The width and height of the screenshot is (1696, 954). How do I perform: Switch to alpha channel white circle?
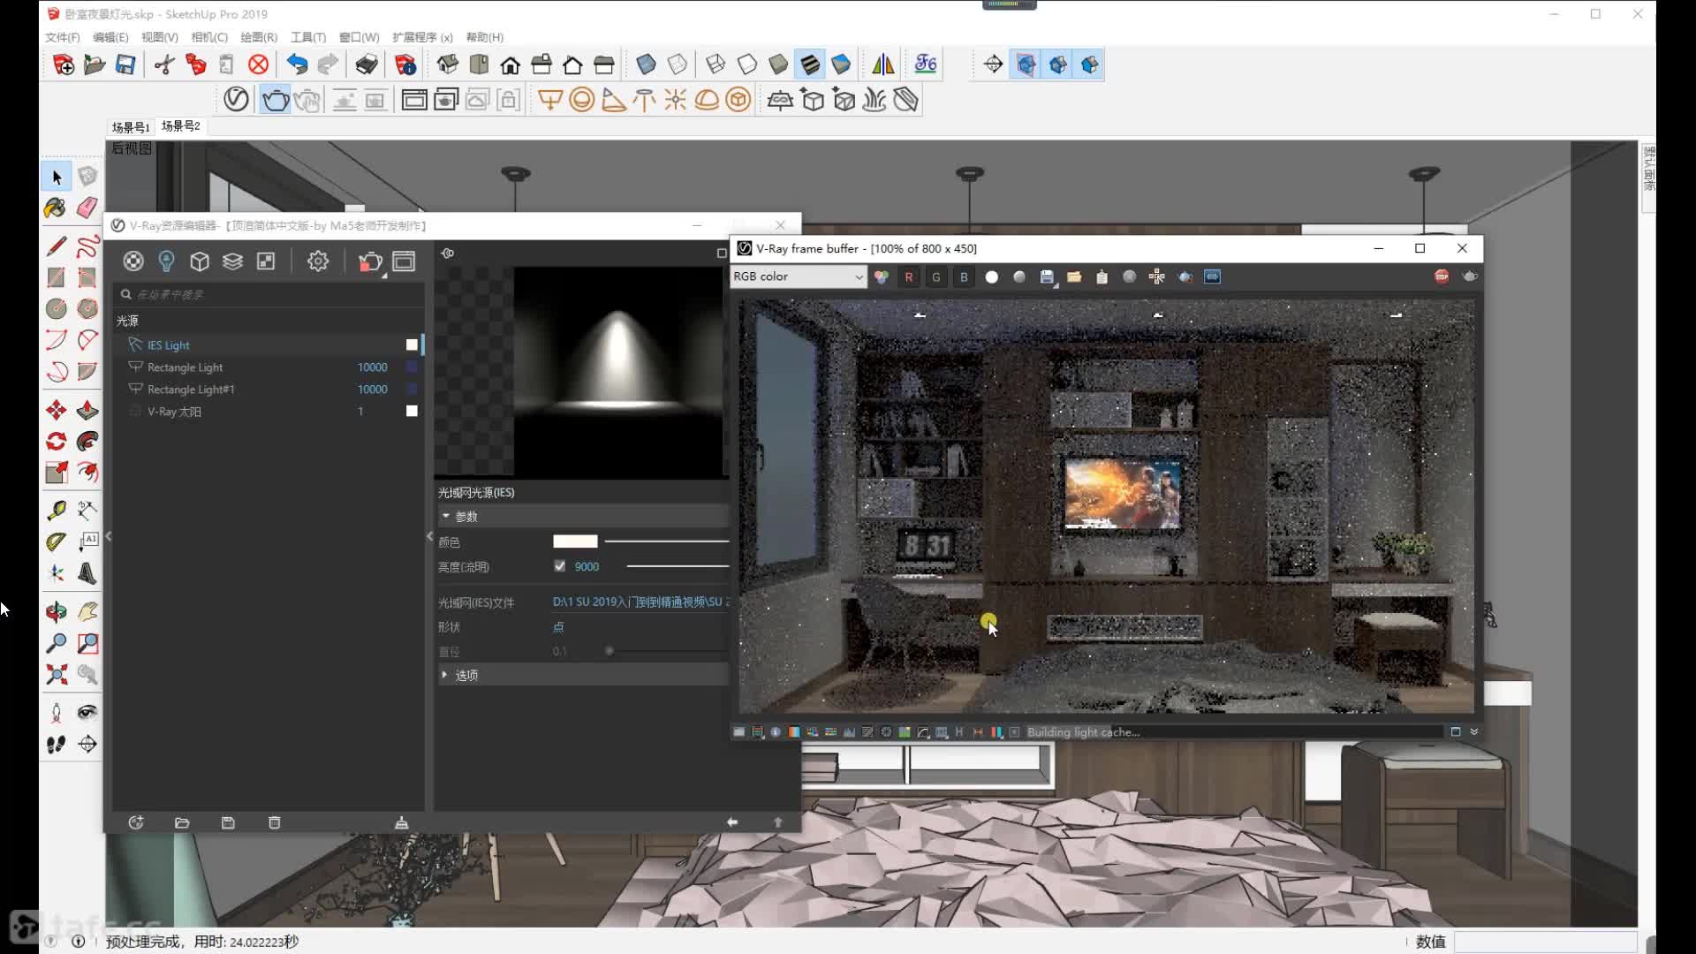[992, 276]
